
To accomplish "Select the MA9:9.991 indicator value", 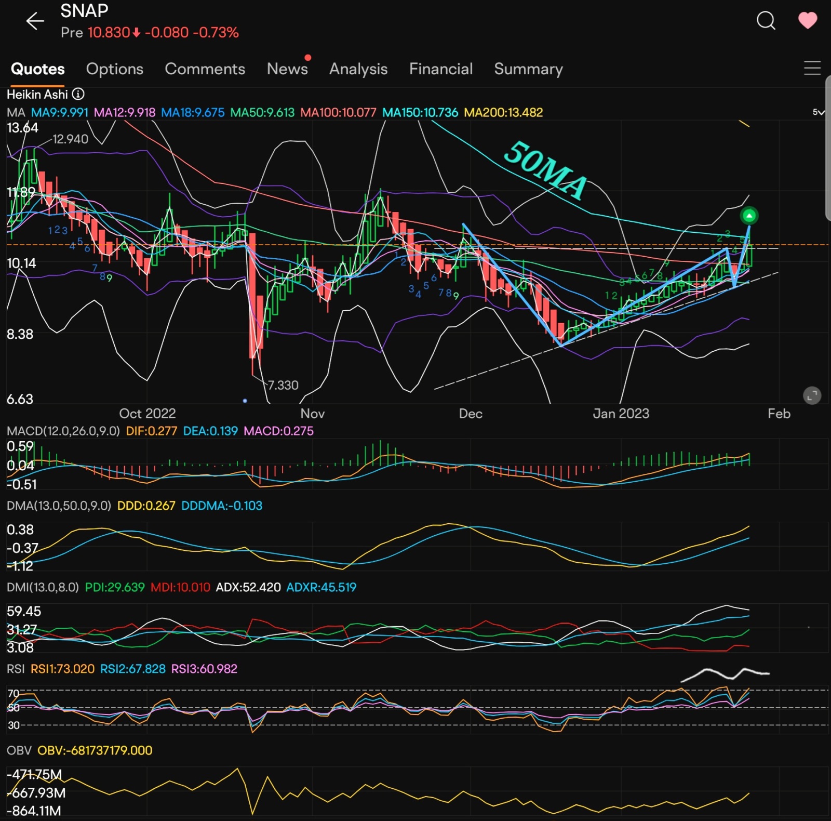I will point(60,113).
